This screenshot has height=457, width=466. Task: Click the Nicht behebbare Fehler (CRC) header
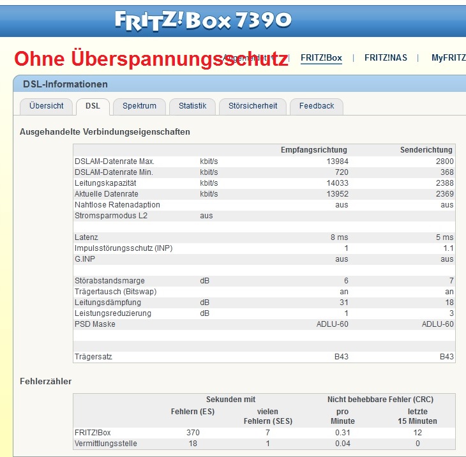(x=380, y=400)
